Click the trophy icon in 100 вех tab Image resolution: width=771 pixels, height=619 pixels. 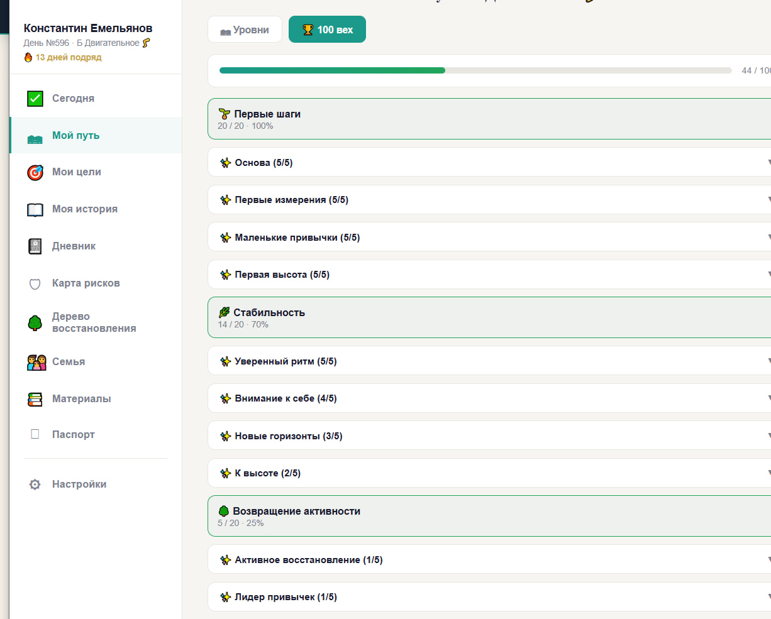[308, 30]
